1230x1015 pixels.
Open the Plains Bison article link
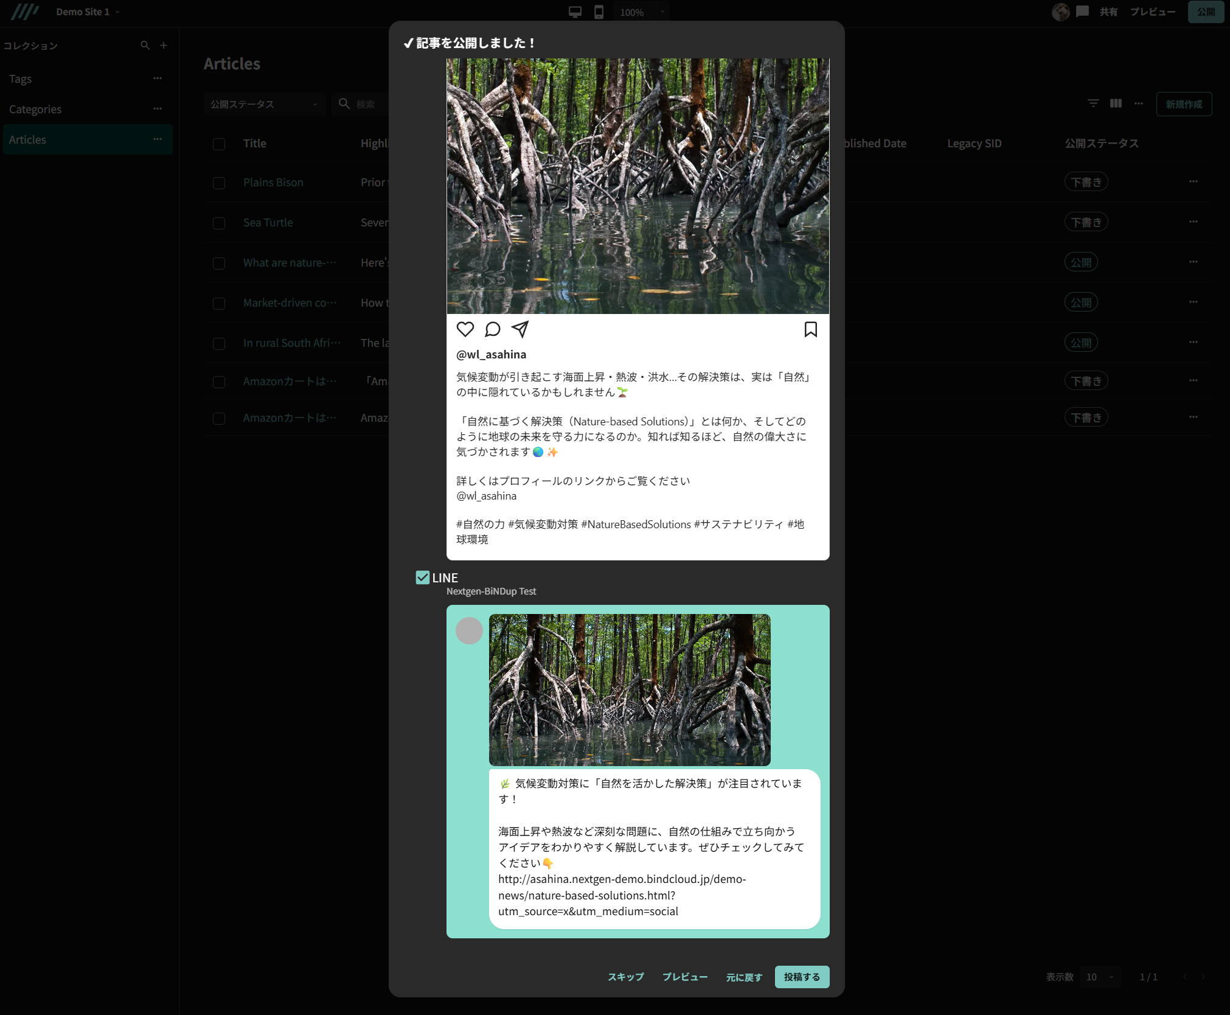coord(273,182)
